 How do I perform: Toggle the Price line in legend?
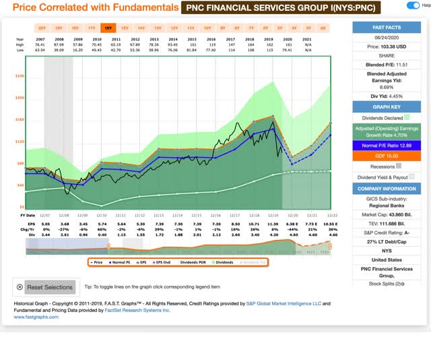(x=96, y=262)
